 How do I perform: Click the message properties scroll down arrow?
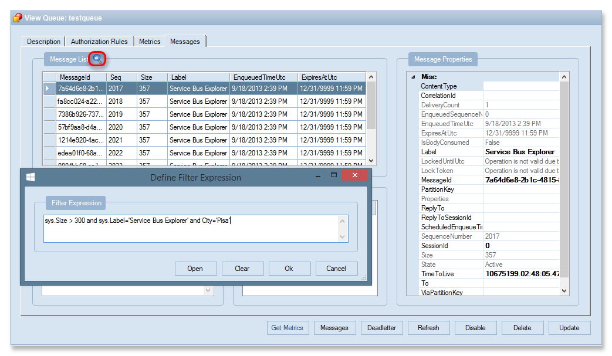[x=564, y=291]
